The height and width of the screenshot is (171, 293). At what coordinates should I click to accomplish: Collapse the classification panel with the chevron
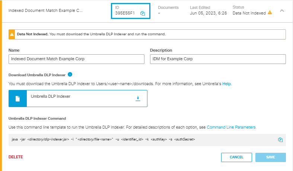pos(282,11)
